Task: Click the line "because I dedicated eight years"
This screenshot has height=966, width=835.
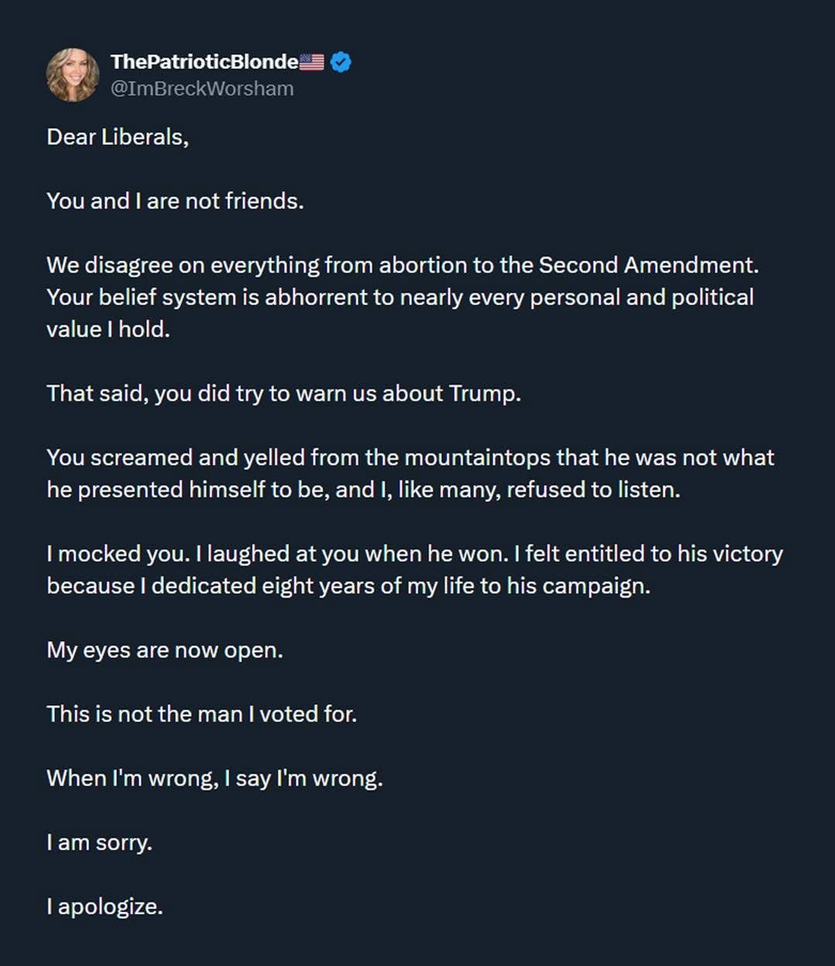Action: coord(348,586)
